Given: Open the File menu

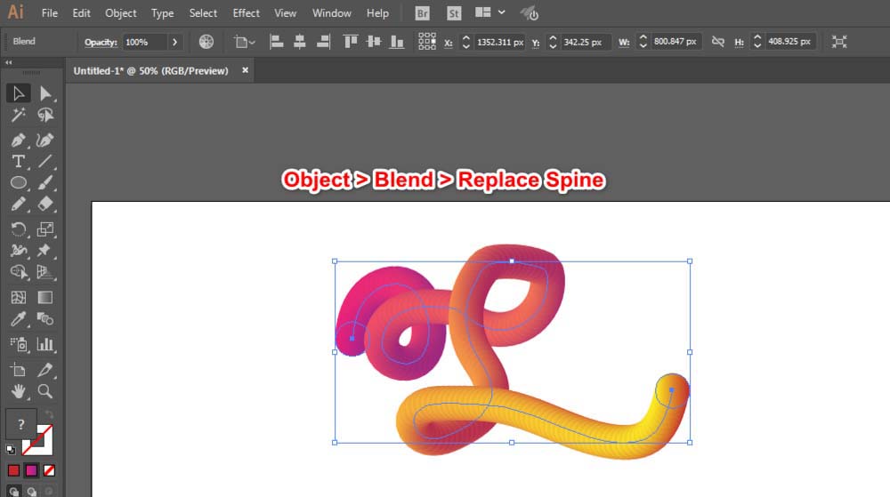Looking at the screenshot, I should point(49,13).
